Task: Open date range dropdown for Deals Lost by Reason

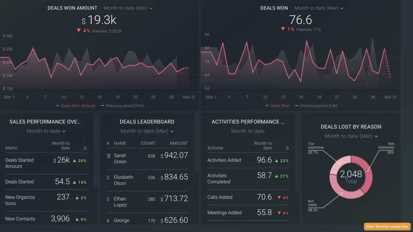Action: pyautogui.click(x=351, y=136)
